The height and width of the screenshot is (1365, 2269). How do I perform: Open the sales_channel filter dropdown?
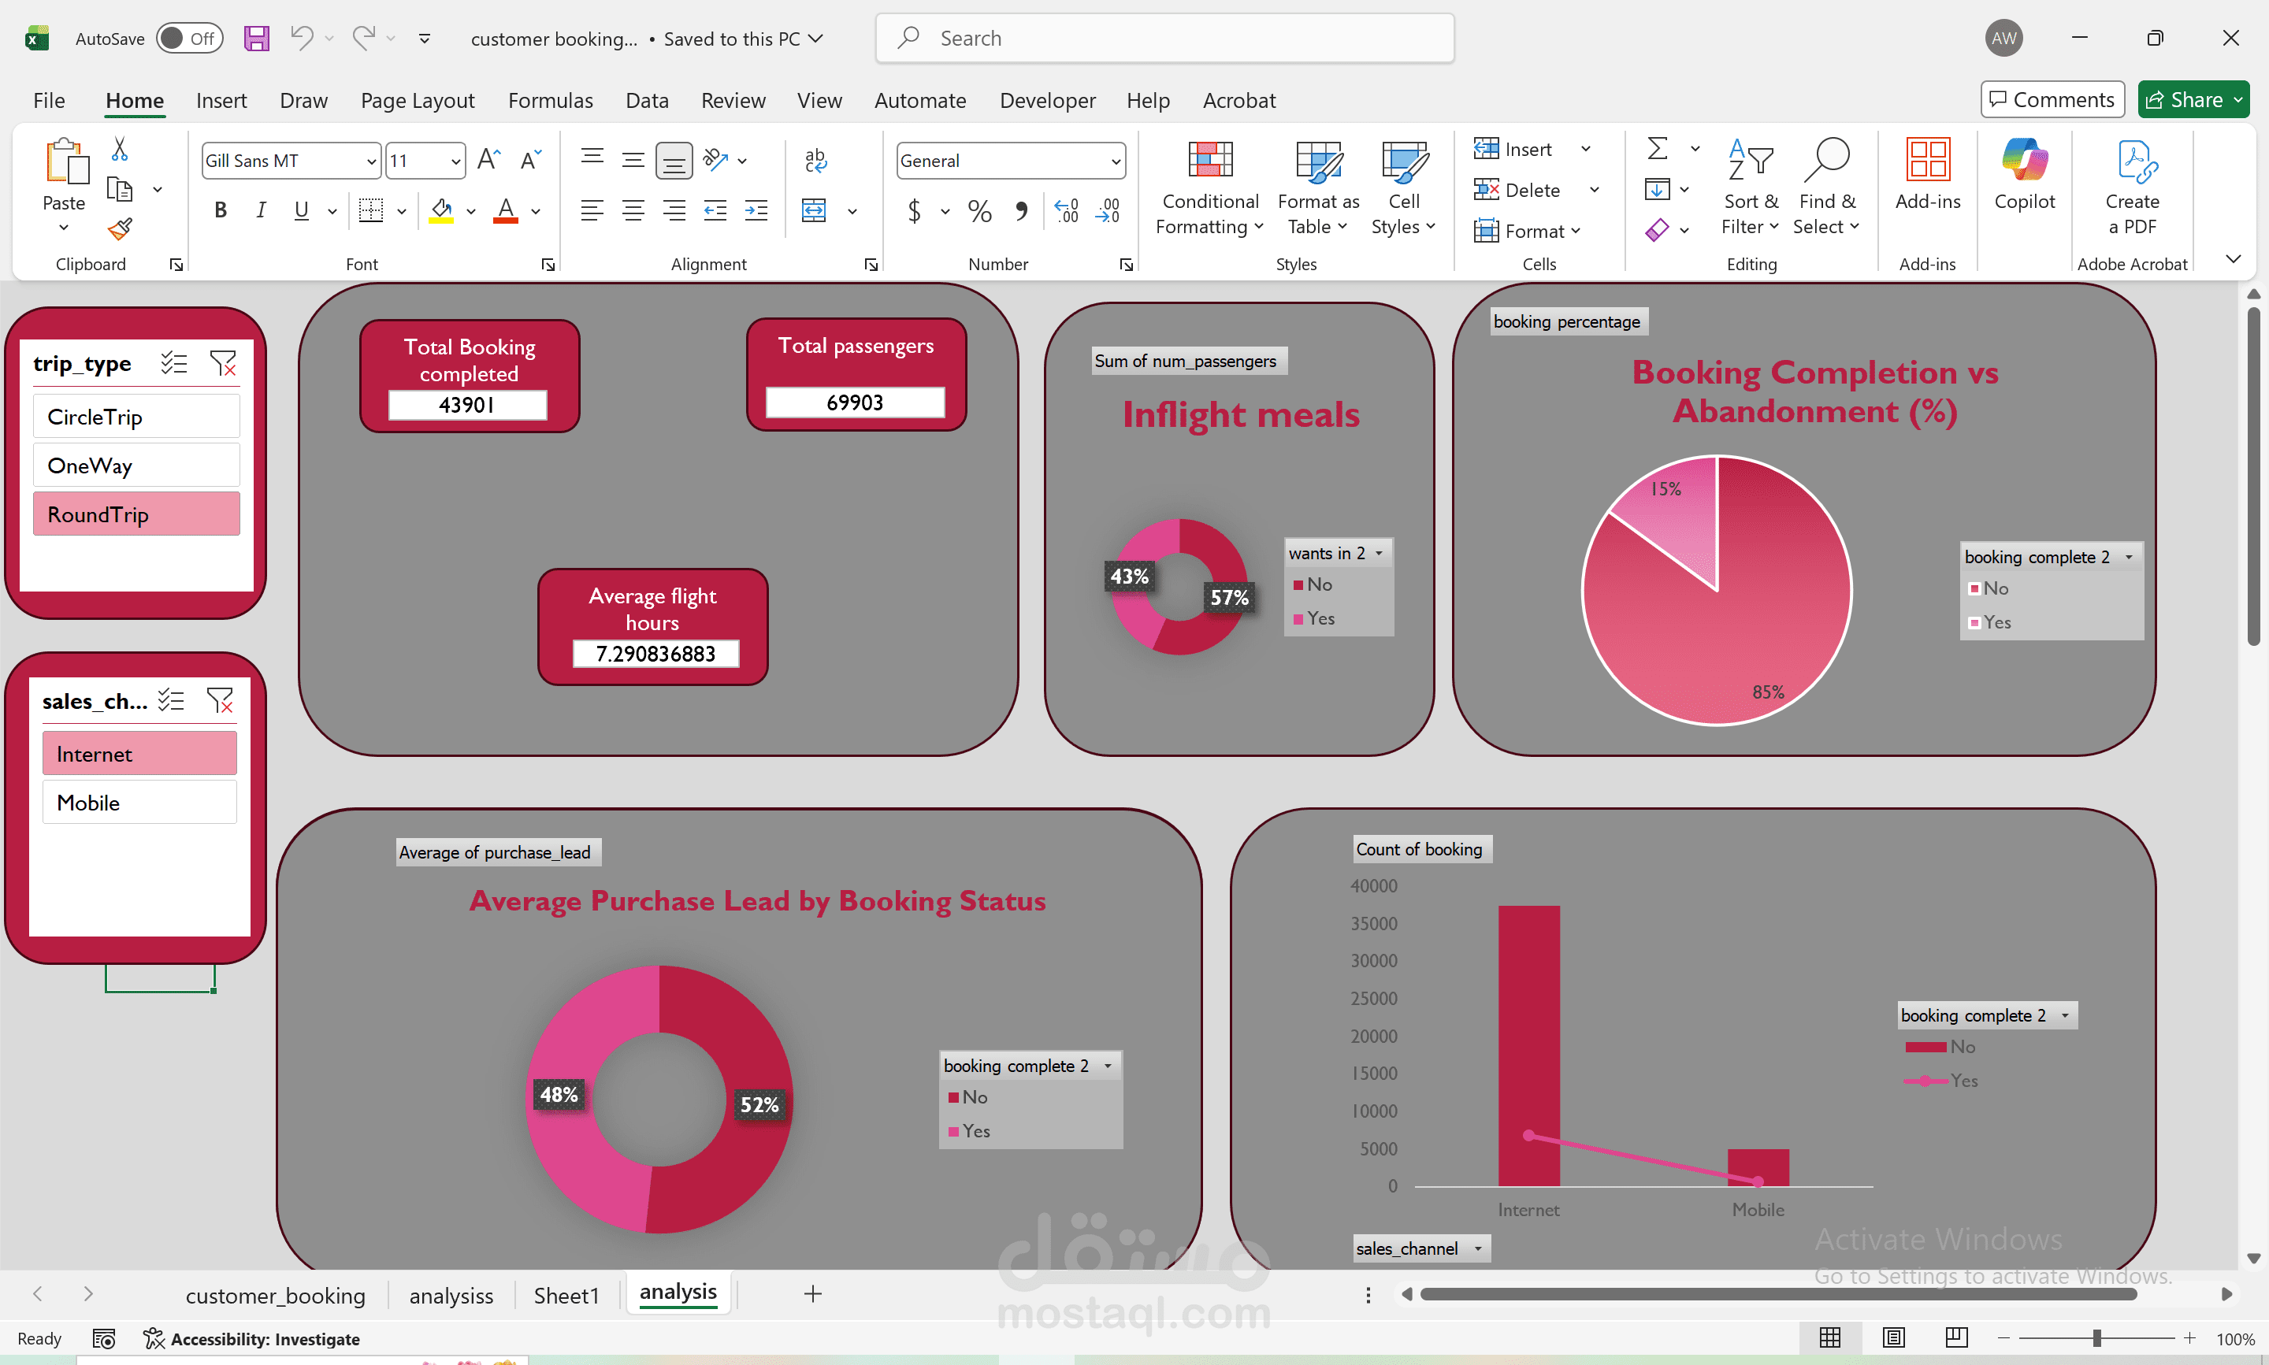pyautogui.click(x=1477, y=1248)
